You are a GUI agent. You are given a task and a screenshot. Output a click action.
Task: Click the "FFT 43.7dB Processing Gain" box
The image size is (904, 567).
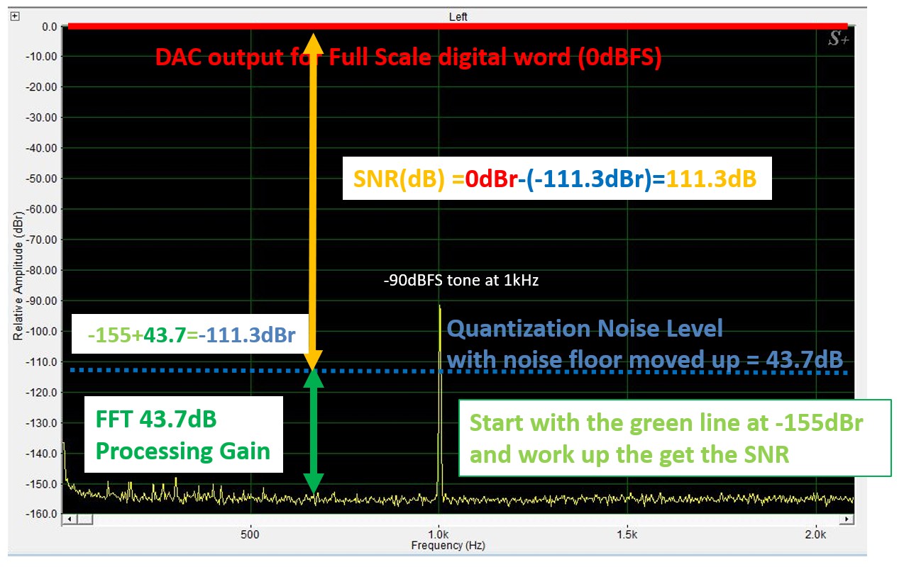point(183,434)
